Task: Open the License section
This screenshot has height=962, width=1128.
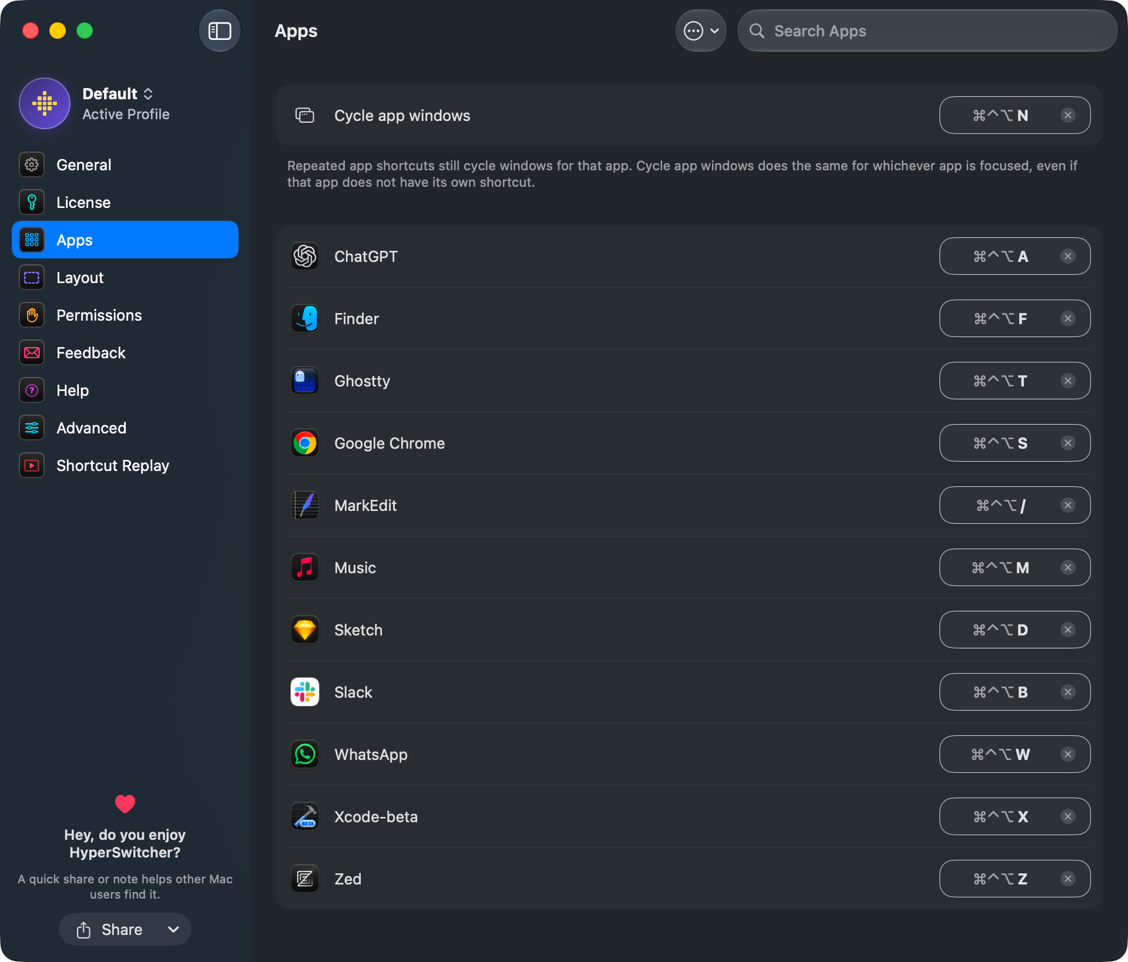Action: (x=125, y=203)
